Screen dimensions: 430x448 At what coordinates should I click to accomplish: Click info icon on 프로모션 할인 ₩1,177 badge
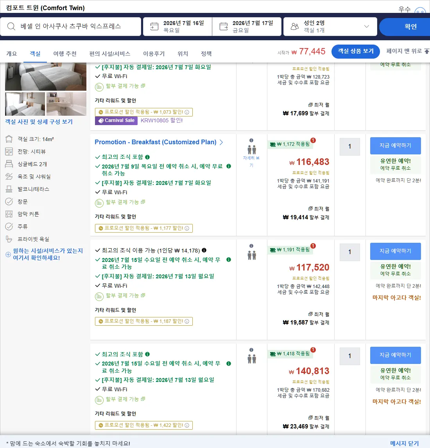tap(187, 228)
